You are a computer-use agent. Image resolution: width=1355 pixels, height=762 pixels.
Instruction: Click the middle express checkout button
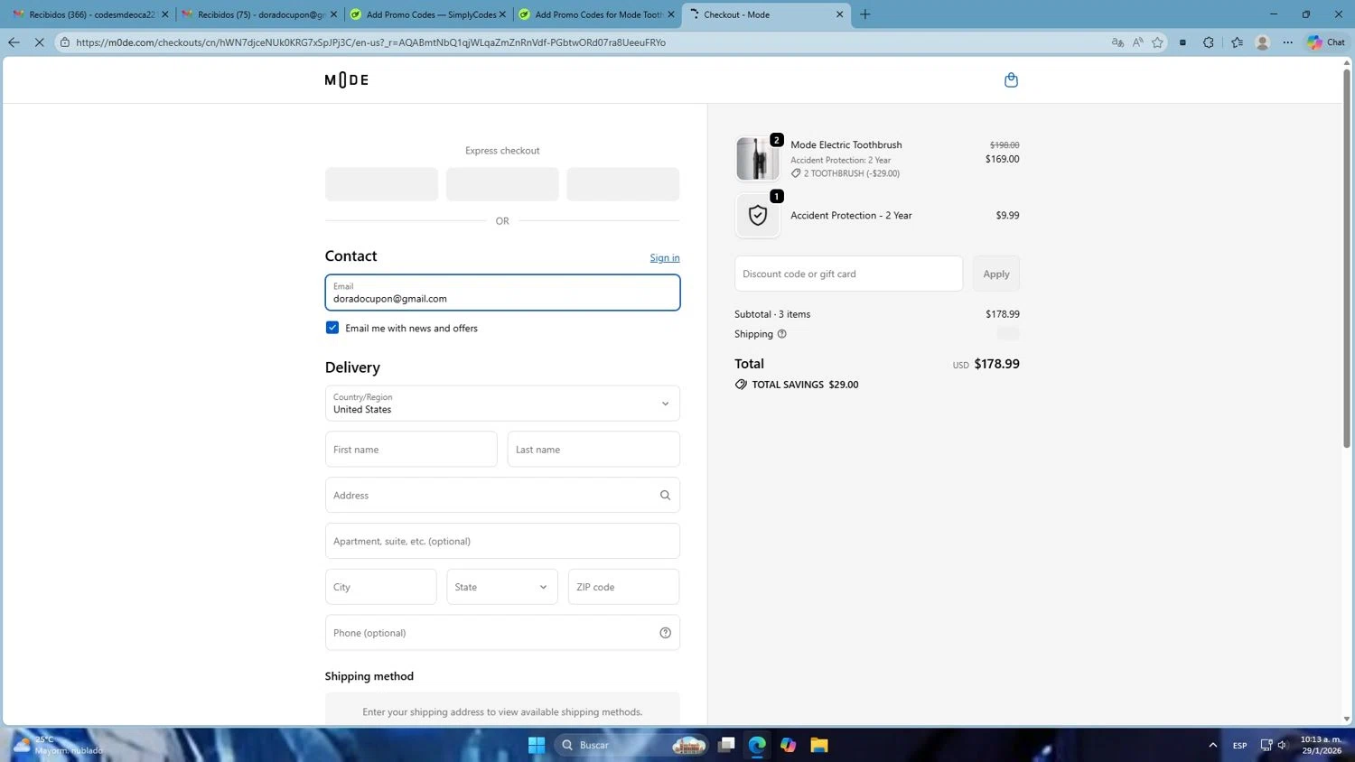point(502,184)
